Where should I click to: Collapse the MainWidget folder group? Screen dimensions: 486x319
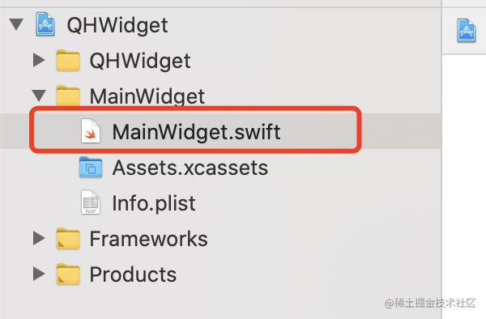[x=39, y=96]
